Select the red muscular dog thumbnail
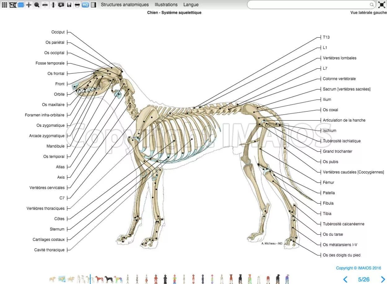The image size is (387, 284). click(99, 279)
